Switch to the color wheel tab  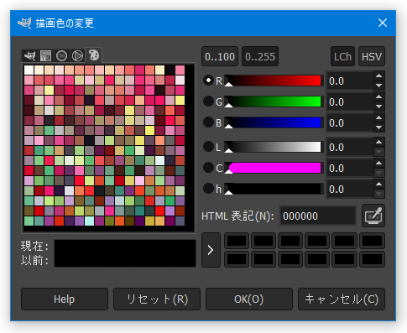(77, 55)
